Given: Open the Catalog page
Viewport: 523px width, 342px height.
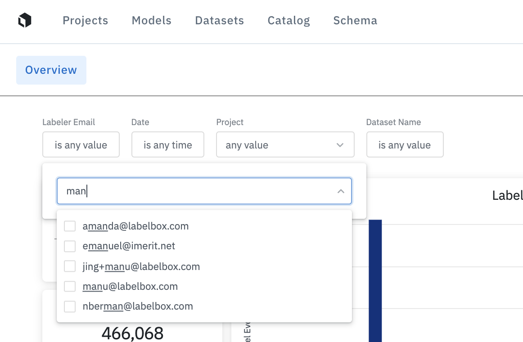Looking at the screenshot, I should (289, 20).
